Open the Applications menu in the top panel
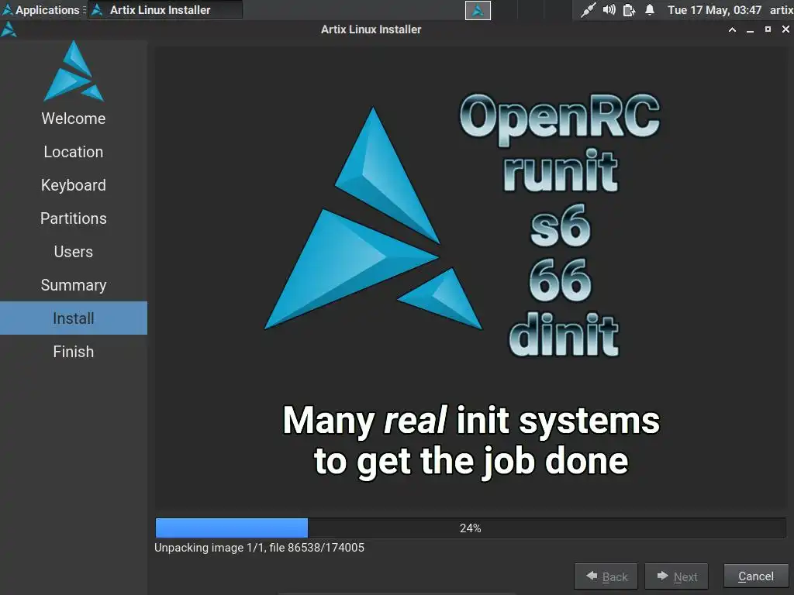794x595 pixels. tap(41, 10)
